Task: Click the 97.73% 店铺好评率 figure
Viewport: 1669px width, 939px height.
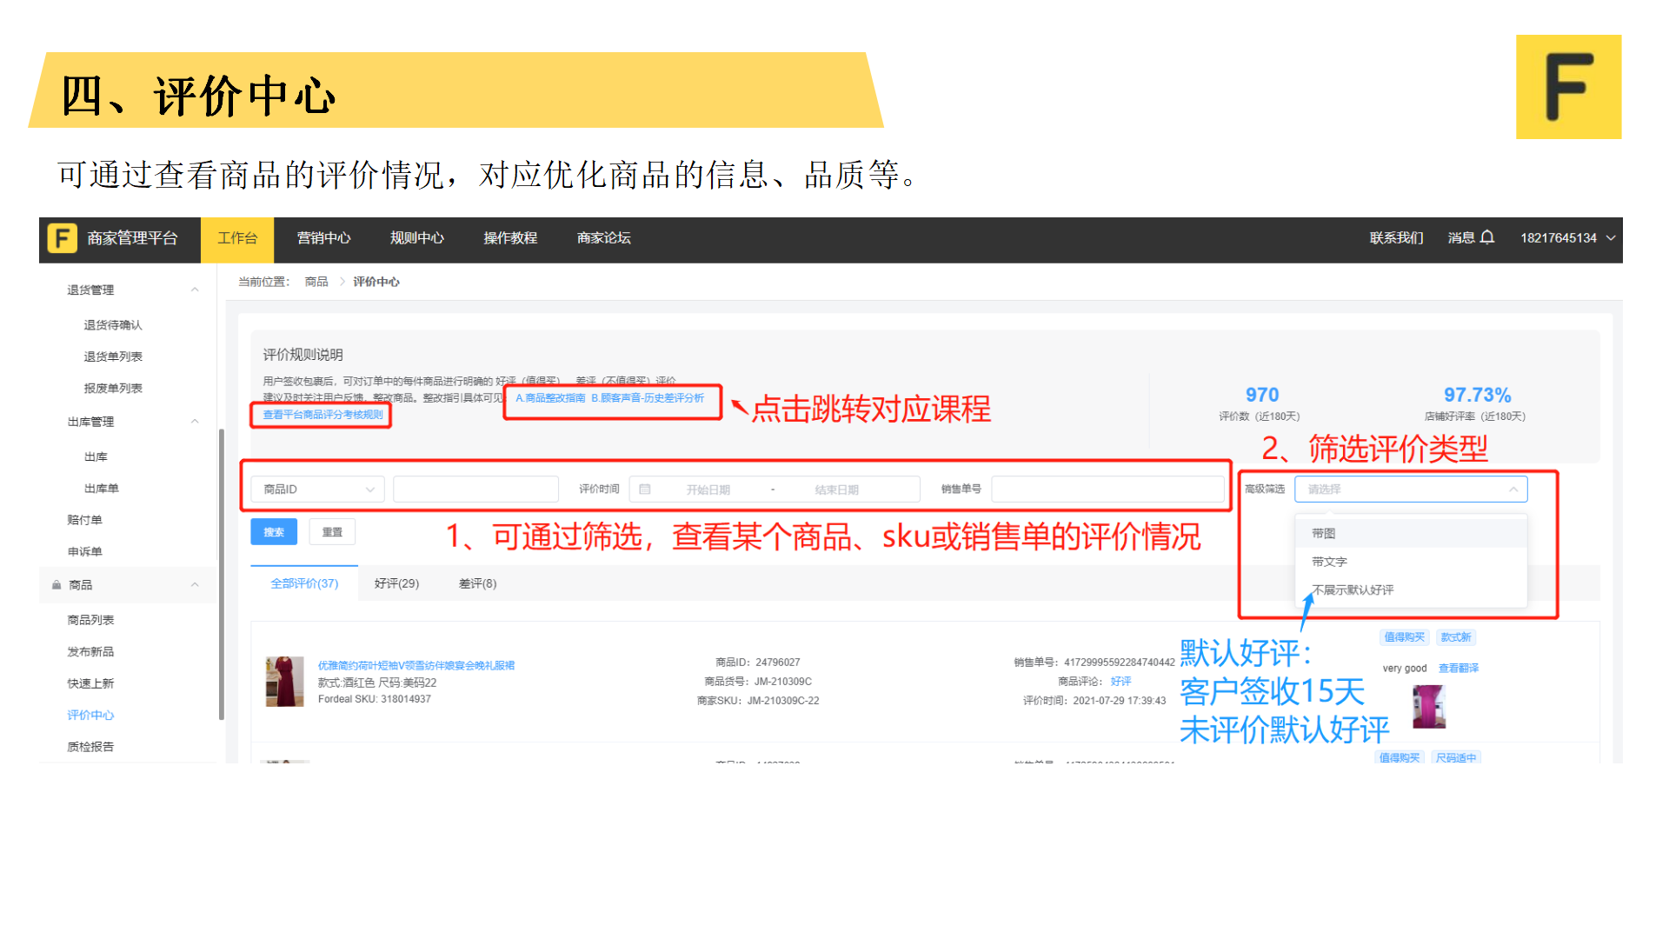Action: (x=1477, y=395)
